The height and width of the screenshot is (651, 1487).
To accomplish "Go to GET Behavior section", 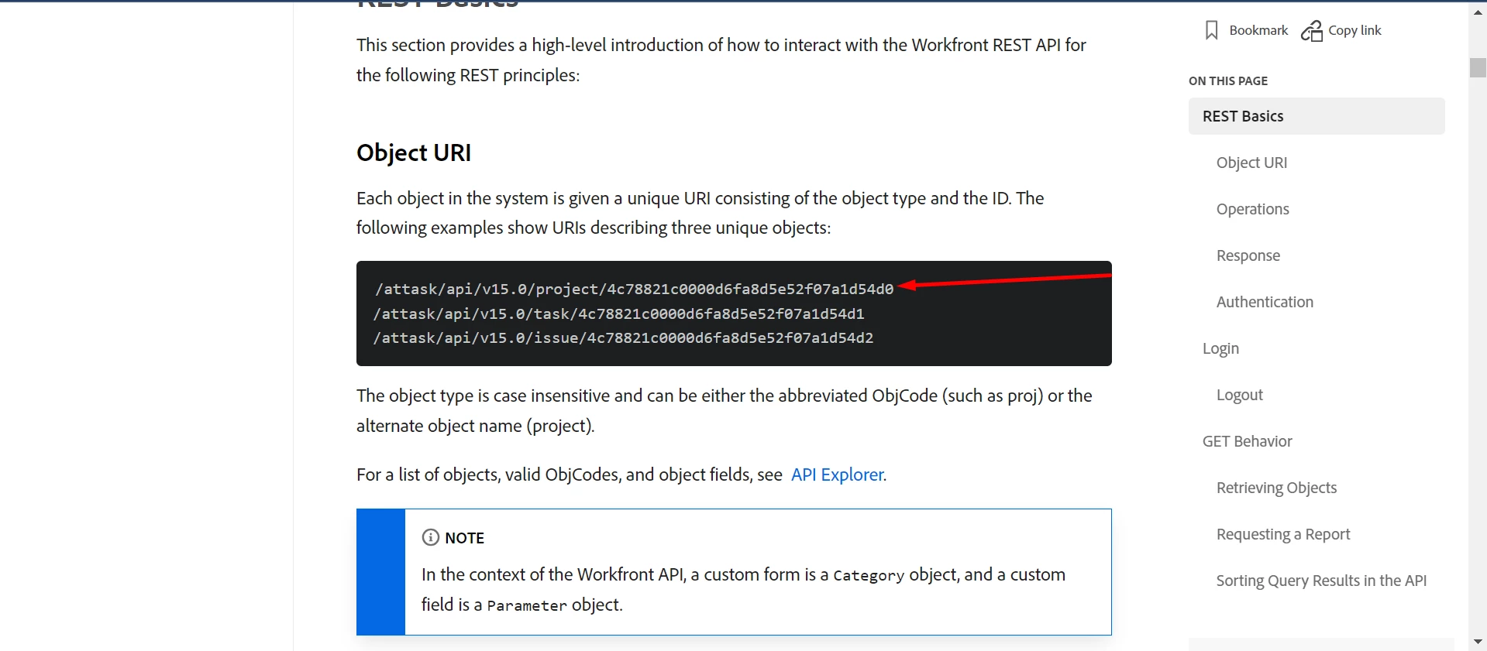I will pyautogui.click(x=1247, y=441).
